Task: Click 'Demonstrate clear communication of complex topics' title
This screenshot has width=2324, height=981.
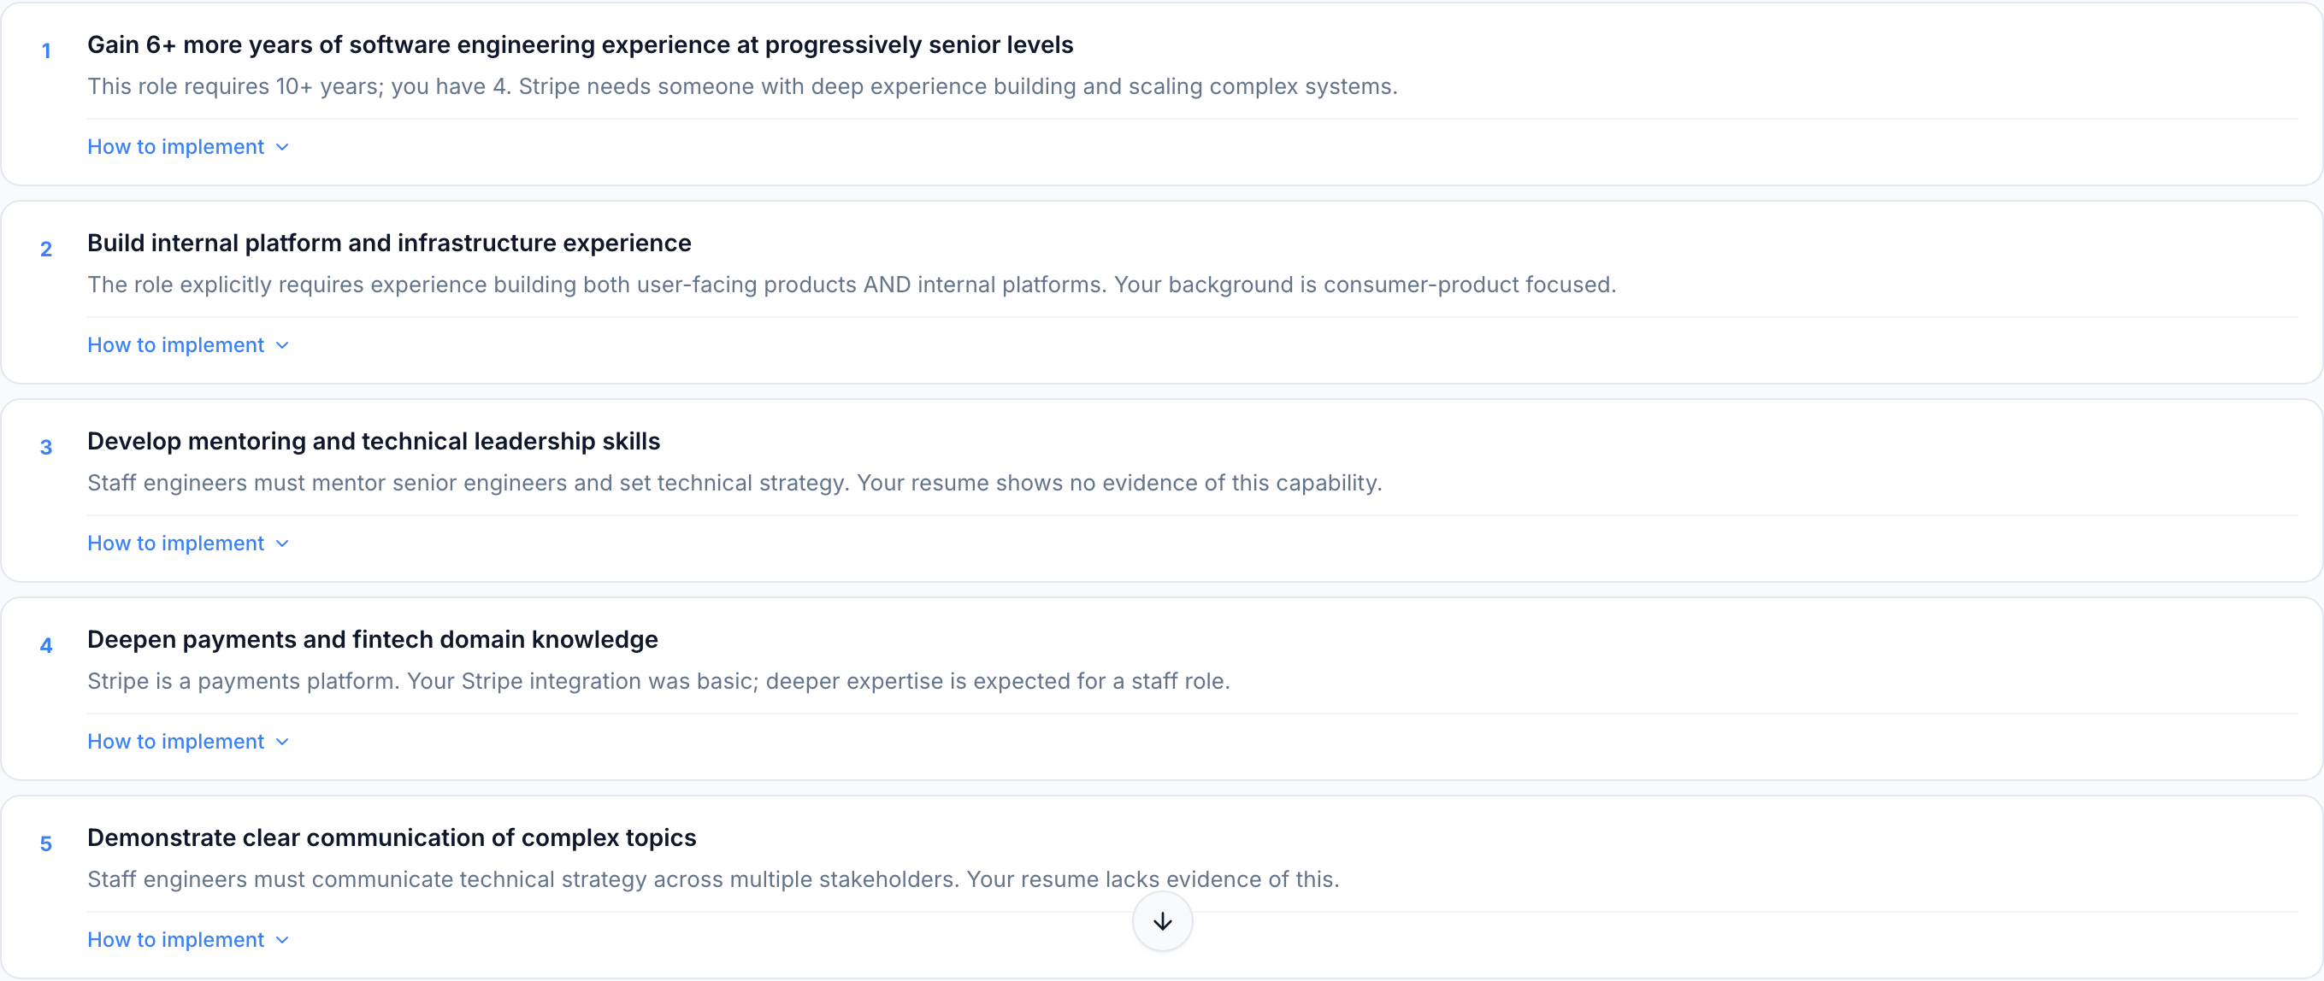Action: pyautogui.click(x=392, y=838)
